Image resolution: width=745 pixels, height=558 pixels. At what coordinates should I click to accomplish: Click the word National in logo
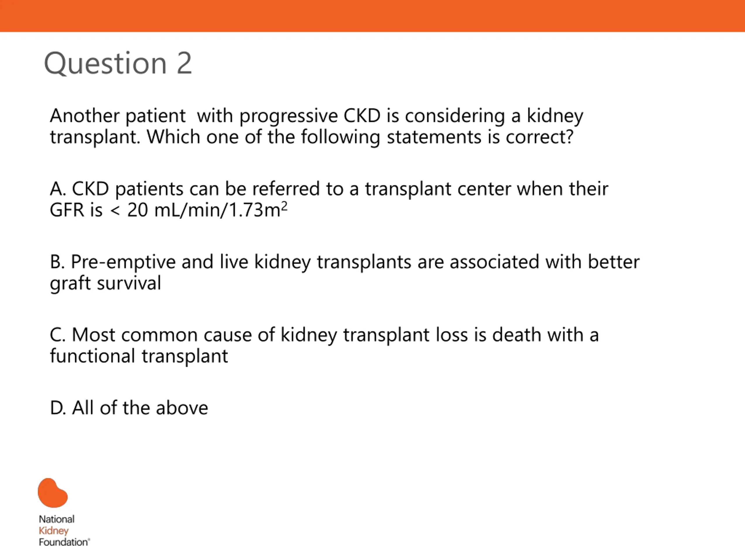tap(56, 519)
